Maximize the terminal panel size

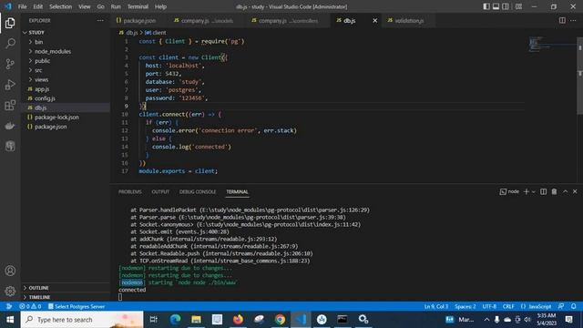(x=565, y=191)
